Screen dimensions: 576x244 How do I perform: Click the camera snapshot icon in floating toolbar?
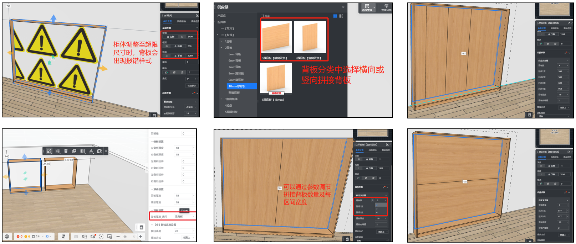click(x=100, y=151)
